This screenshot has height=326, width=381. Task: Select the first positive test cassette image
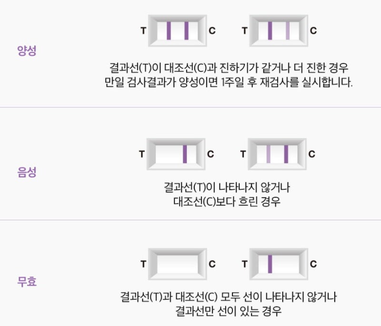coord(177,31)
